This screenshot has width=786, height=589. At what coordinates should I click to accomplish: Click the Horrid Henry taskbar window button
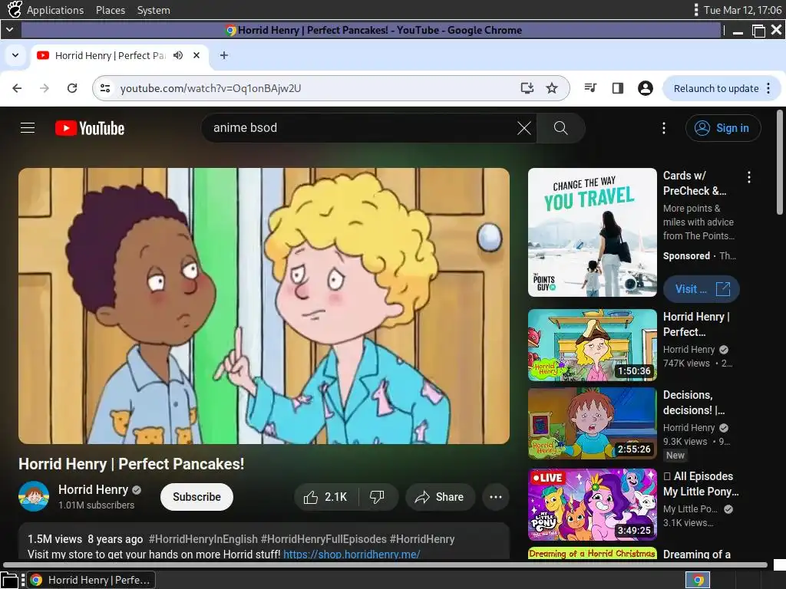click(91, 580)
